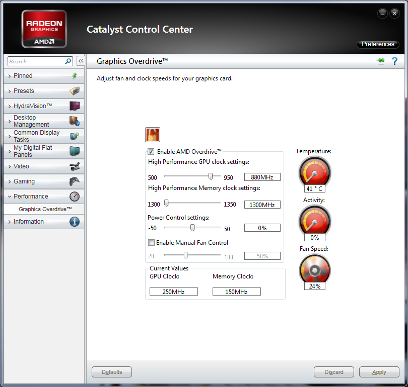
Task: Click the Discard button
Action: [x=334, y=372]
